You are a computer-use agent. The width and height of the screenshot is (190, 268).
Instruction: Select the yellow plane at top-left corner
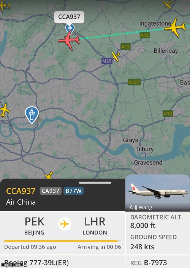[5, 5]
